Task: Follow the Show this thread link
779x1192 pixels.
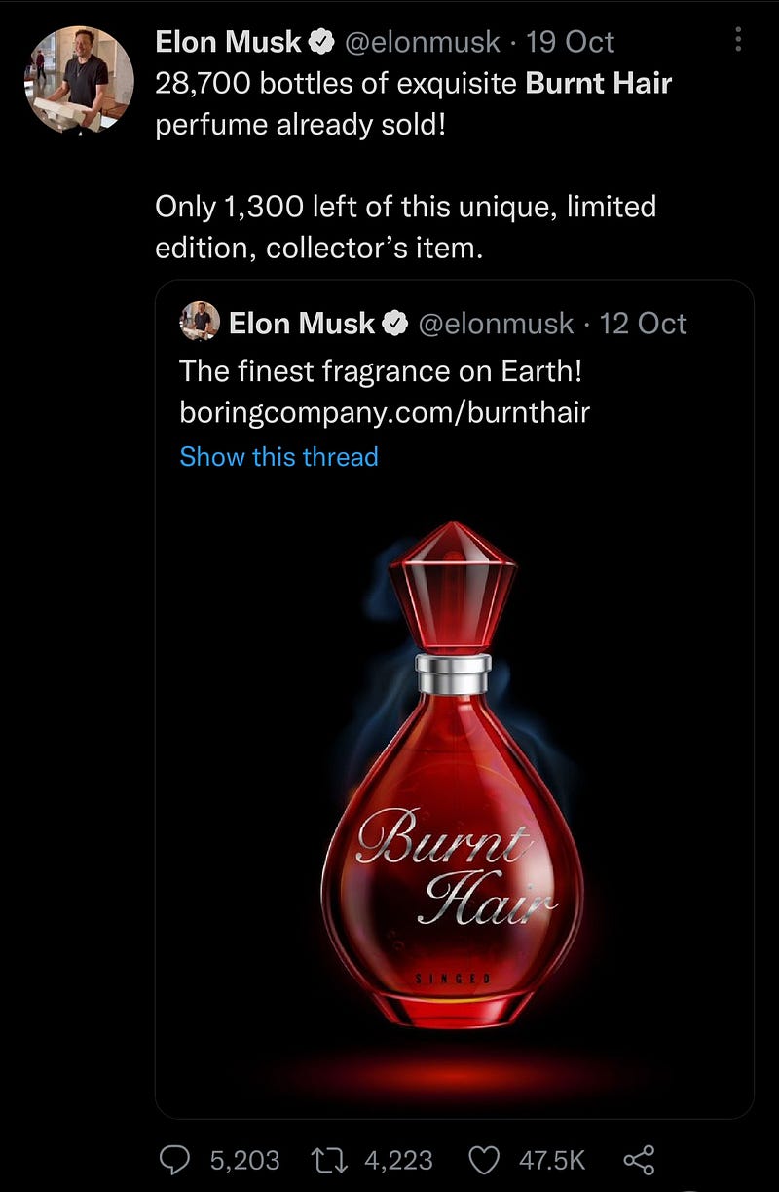Action: click(278, 456)
